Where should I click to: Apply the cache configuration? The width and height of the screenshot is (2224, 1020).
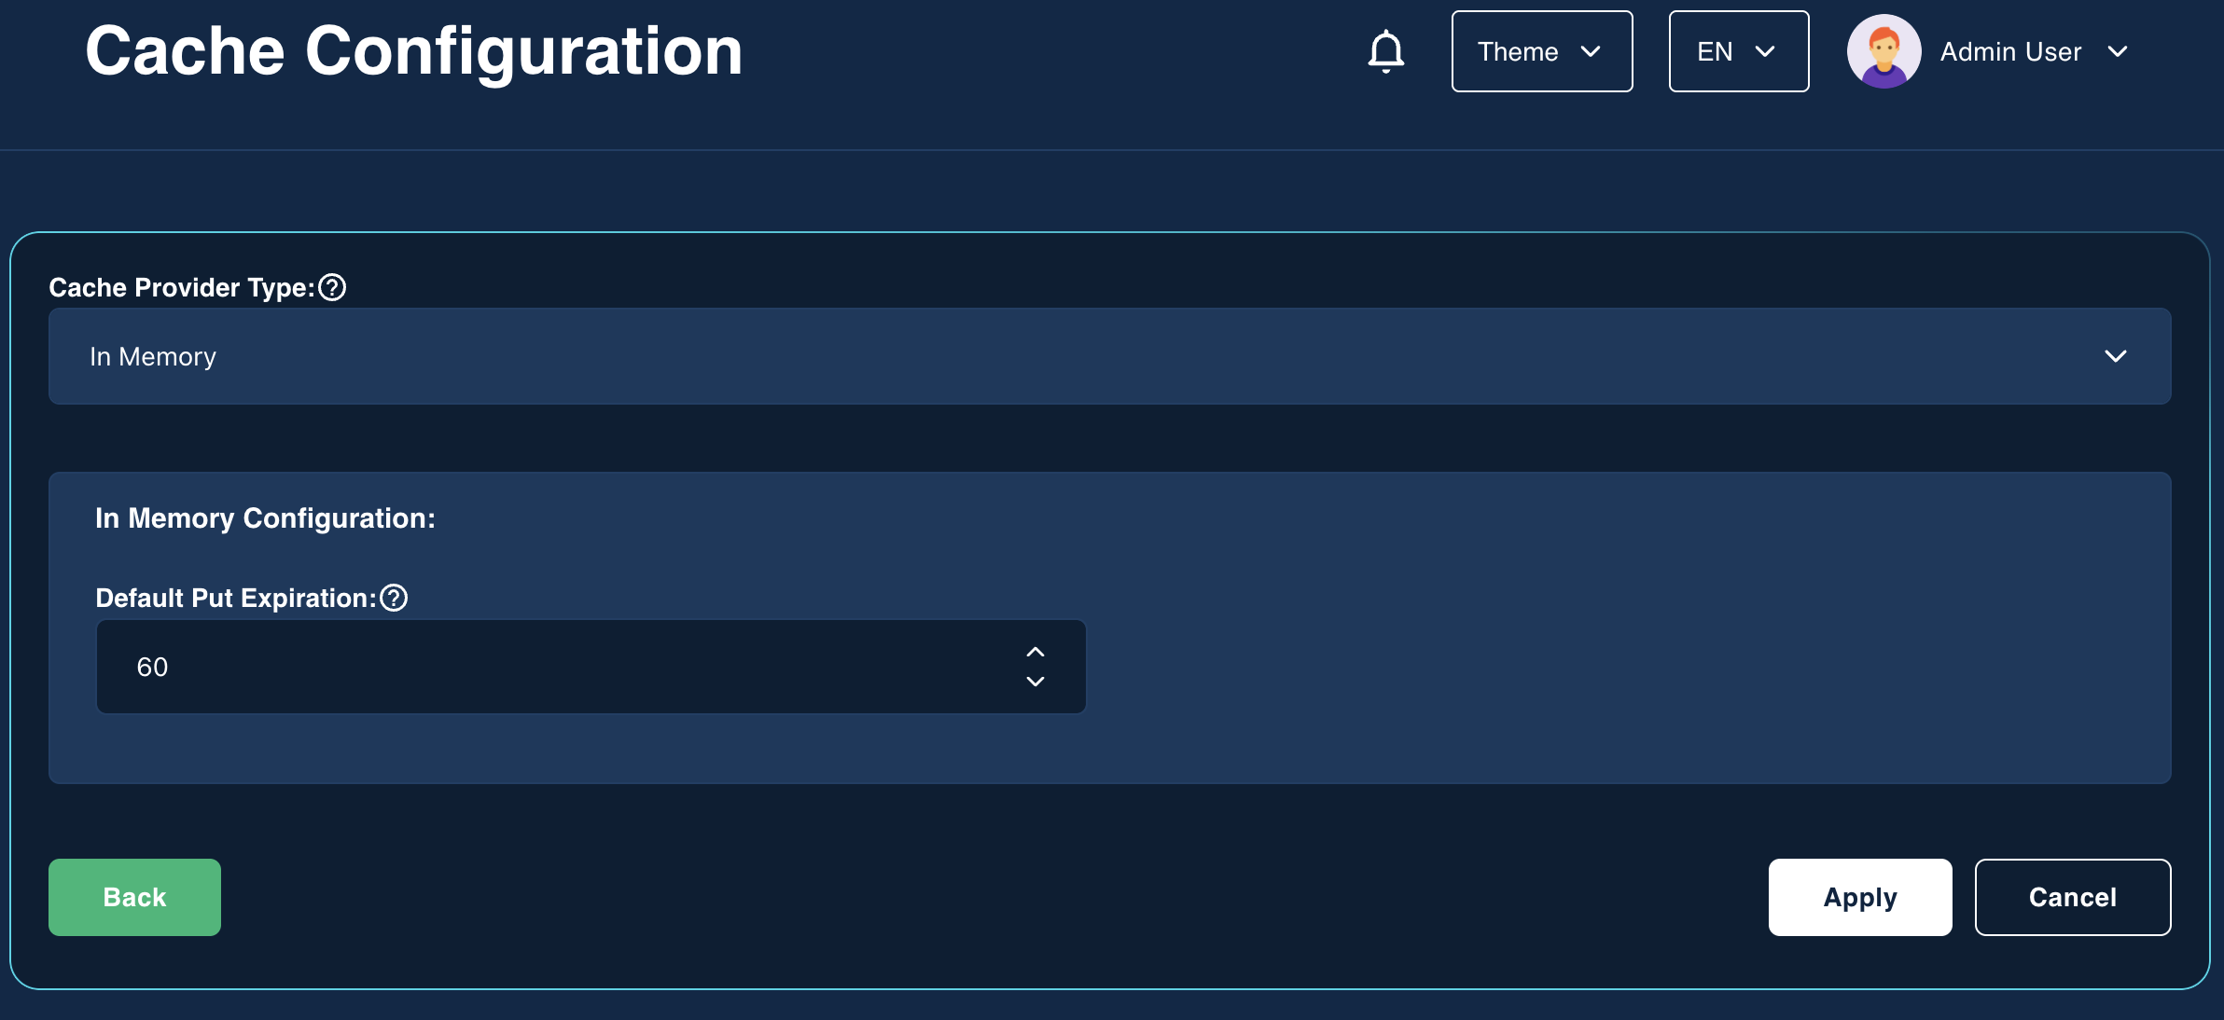click(1859, 897)
